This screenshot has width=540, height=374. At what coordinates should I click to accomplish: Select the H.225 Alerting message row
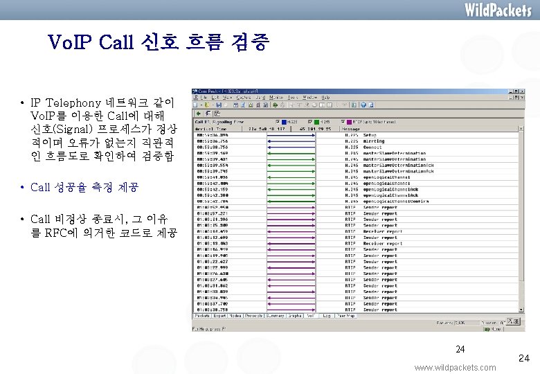(356, 141)
